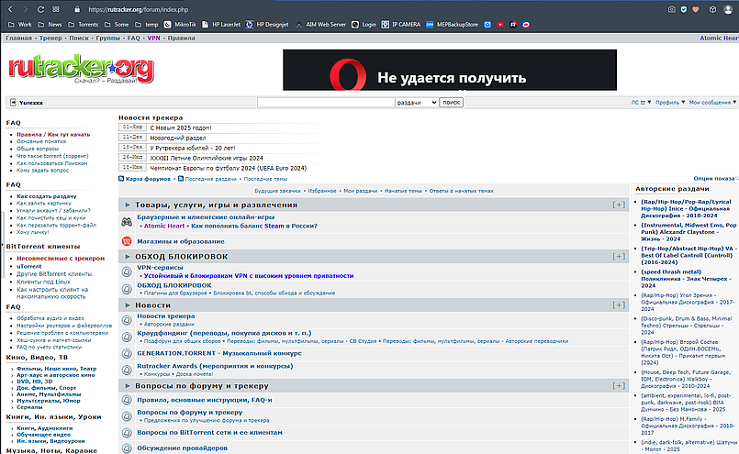Open Группы in the top menu

coord(108,39)
